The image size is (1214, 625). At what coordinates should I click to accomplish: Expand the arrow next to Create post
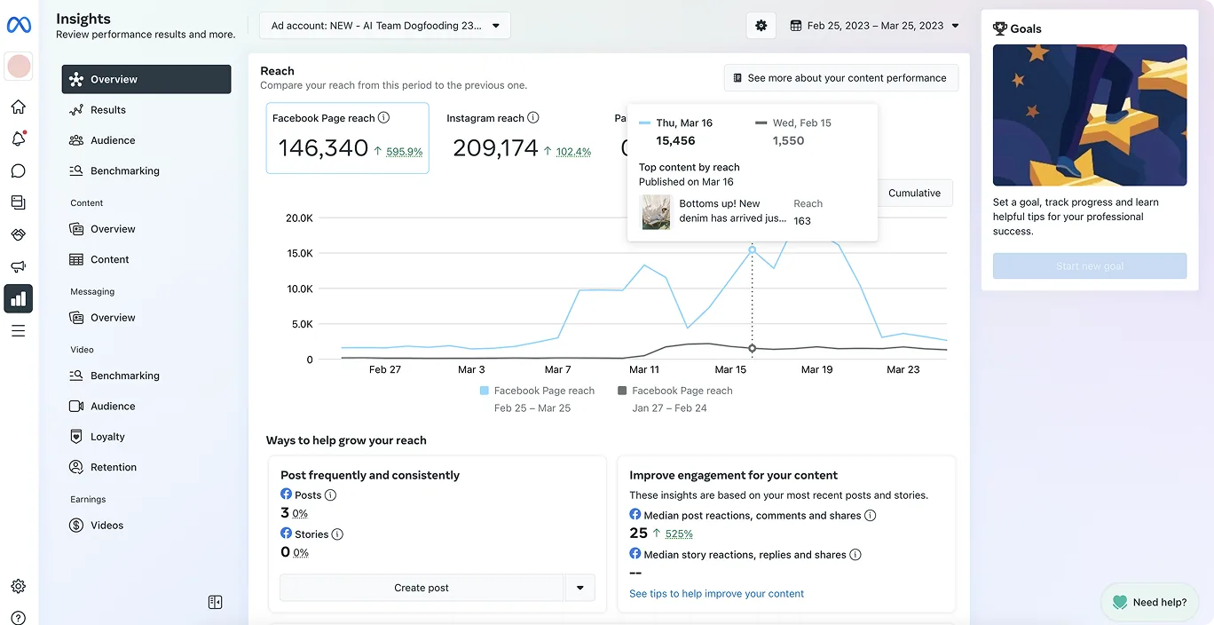tap(579, 588)
